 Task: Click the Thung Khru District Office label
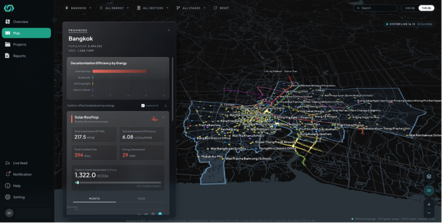click(x=277, y=148)
